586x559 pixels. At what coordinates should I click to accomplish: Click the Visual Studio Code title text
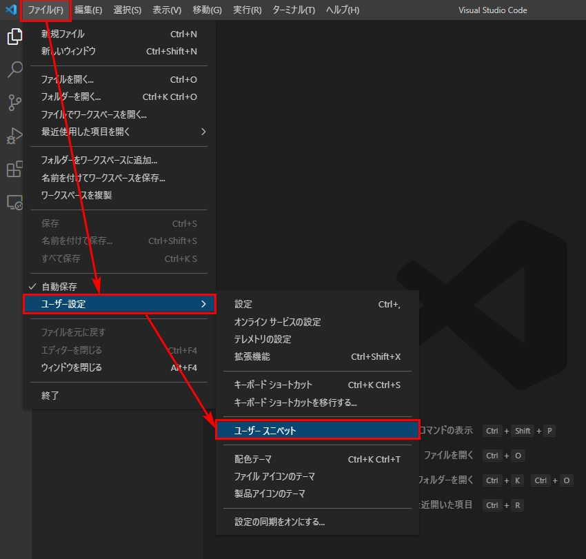coord(492,10)
